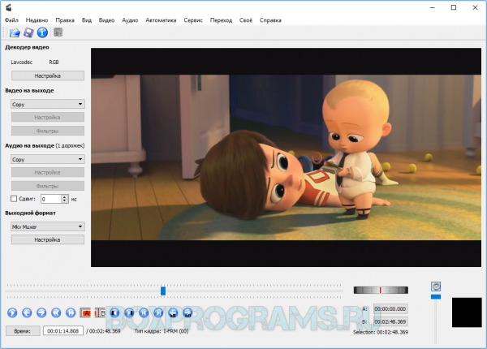Click the grey jog shuttle wheel
This screenshot has height=349, width=487.
point(381,290)
